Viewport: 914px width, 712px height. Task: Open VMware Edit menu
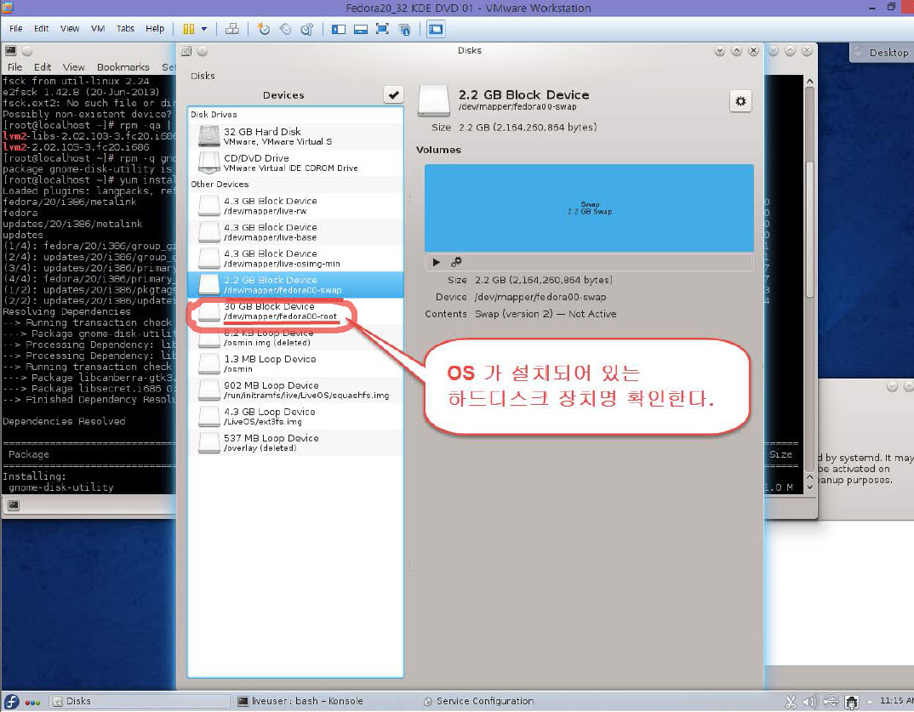click(x=42, y=29)
